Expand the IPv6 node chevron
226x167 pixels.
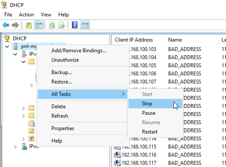click(15, 147)
